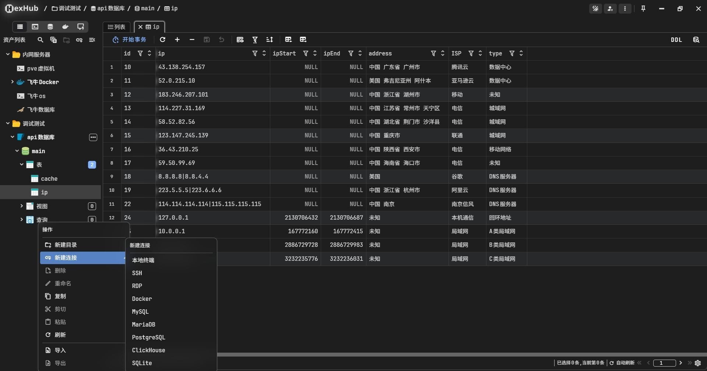Expand the 飞牛Docker tree node
Viewport: 707px width, 371px height.
[12, 82]
